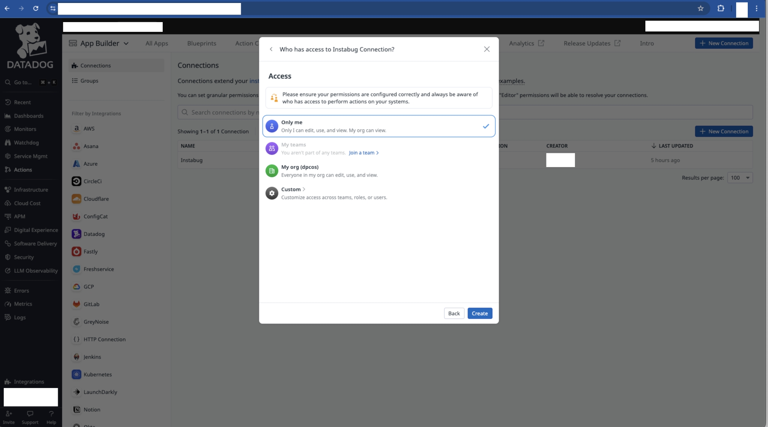This screenshot has width=768, height=427.
Task: Click the GitLab fox icon
Action: click(76, 304)
